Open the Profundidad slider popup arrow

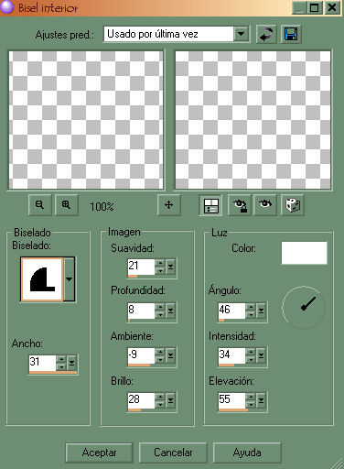171,311
